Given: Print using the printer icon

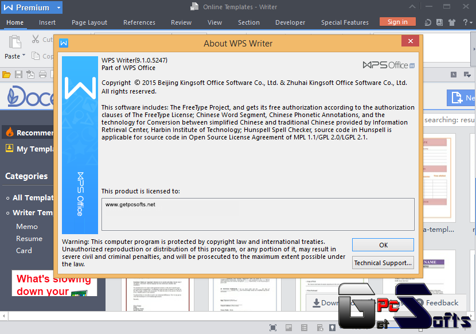Looking at the screenshot, I should coord(42,75).
